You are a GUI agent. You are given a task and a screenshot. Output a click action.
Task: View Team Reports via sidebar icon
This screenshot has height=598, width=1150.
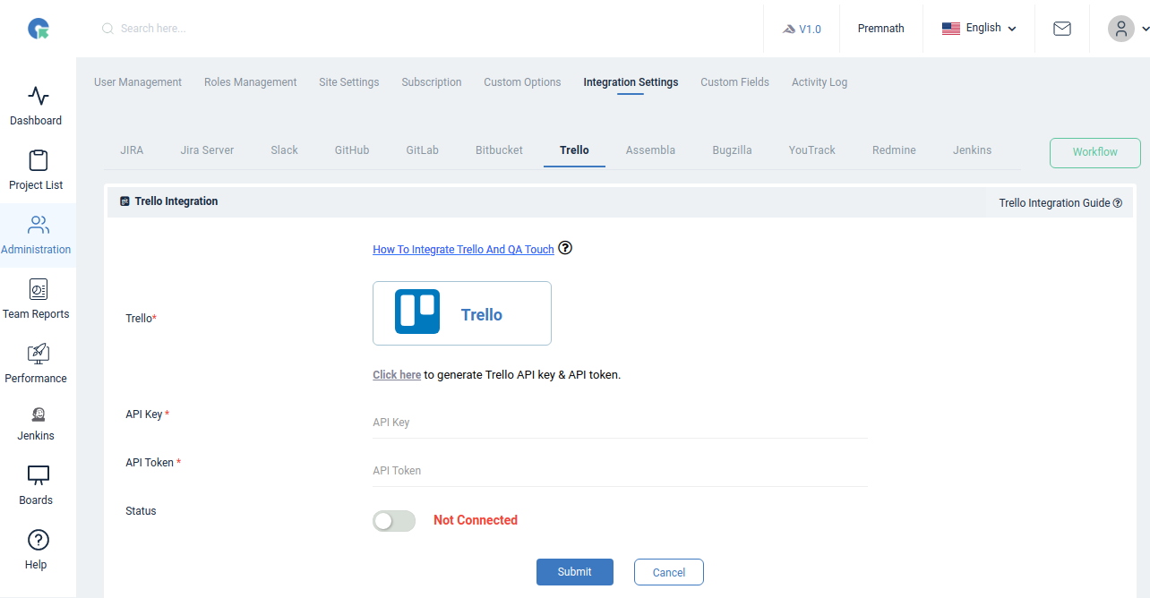tap(36, 299)
